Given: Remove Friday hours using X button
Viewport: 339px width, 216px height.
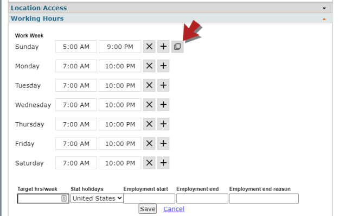Looking at the screenshot, I should click(x=149, y=143).
